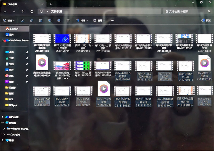
Task: Toggle the 预览 preview pane
Action: coord(206,20)
